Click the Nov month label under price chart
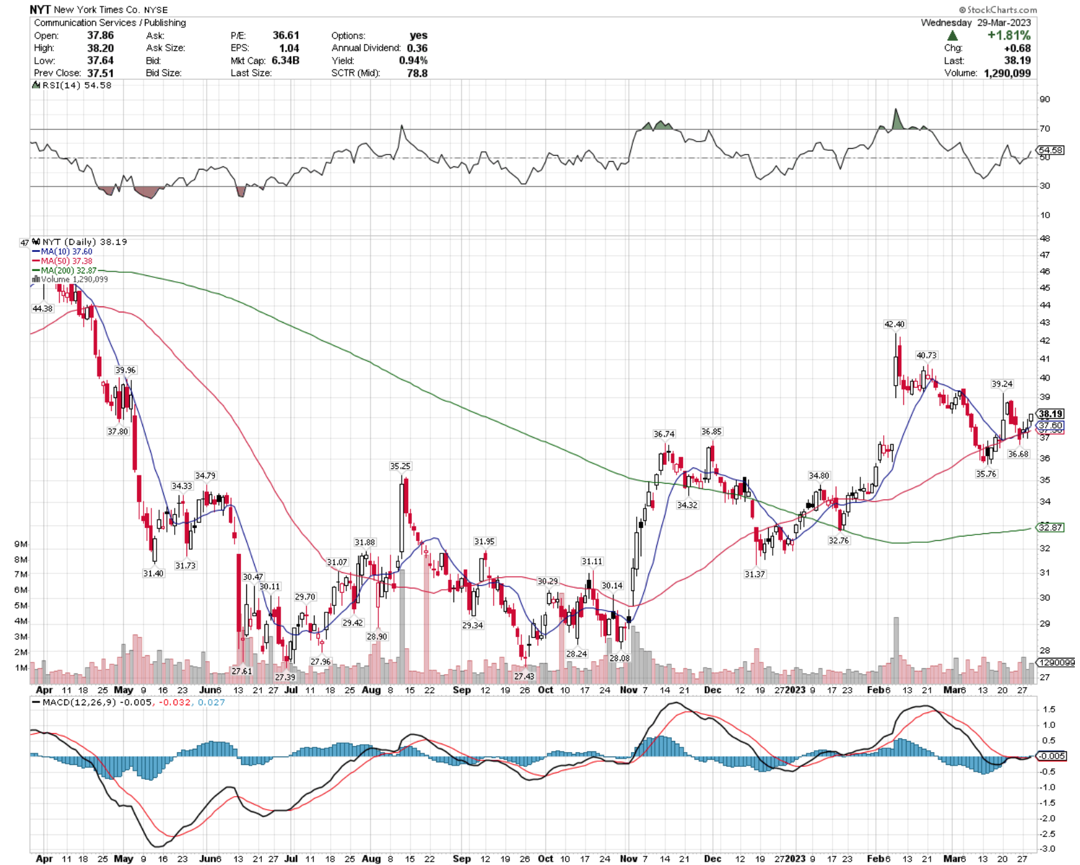 [628, 690]
